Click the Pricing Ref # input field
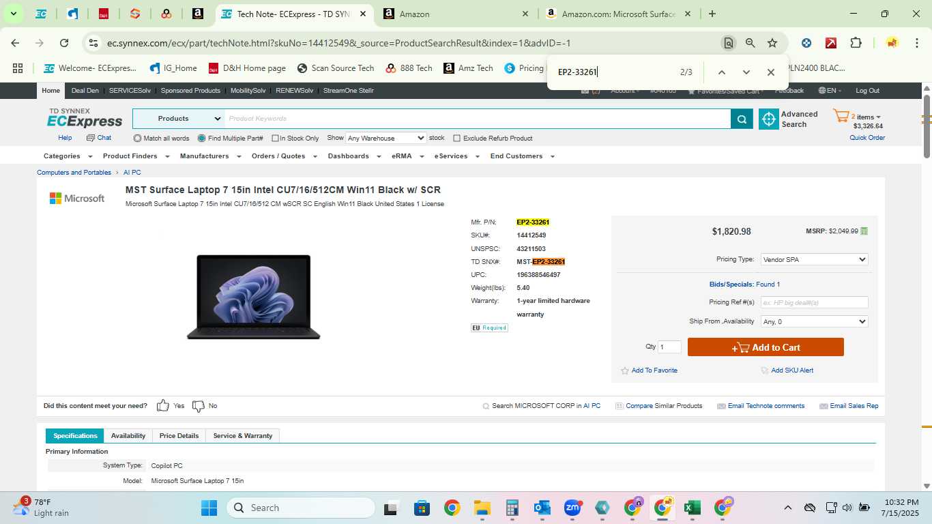Image resolution: width=932 pixels, height=524 pixels. tap(814, 302)
